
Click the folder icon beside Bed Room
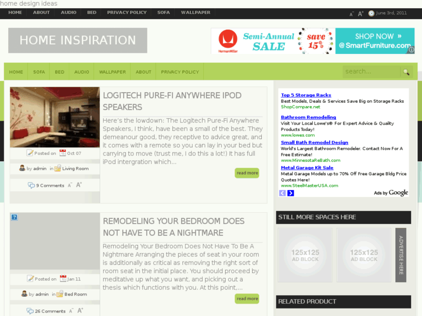pyautogui.click(x=60, y=294)
